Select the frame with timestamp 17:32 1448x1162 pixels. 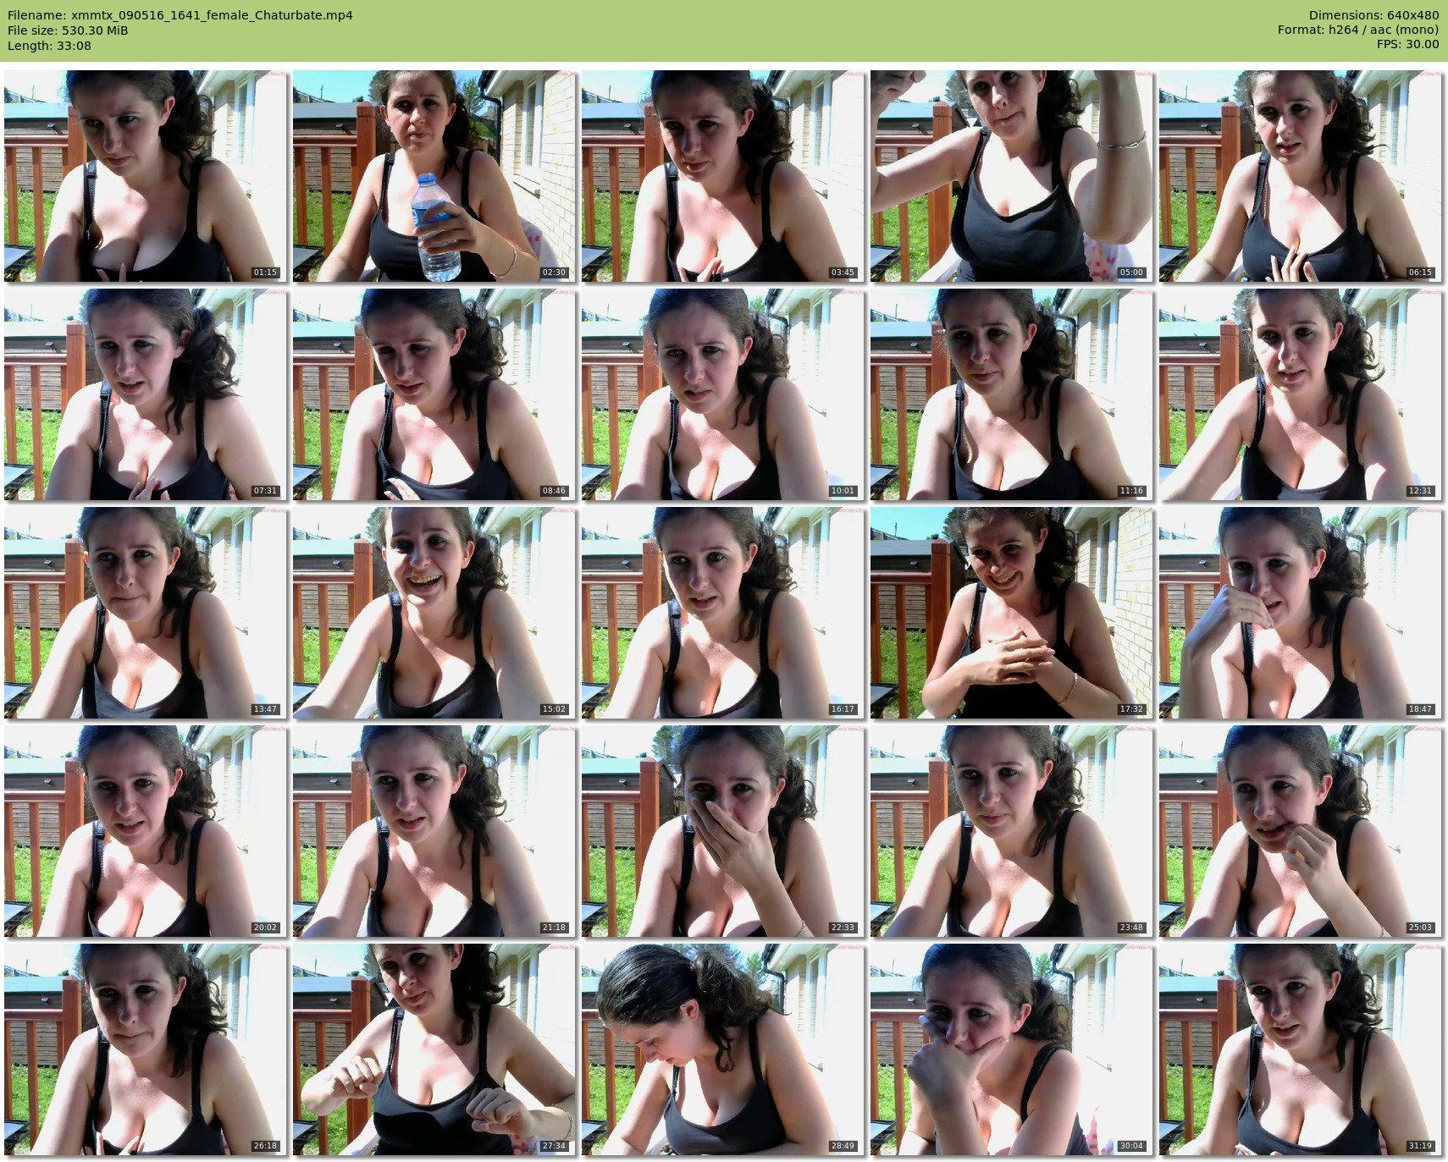[1012, 613]
